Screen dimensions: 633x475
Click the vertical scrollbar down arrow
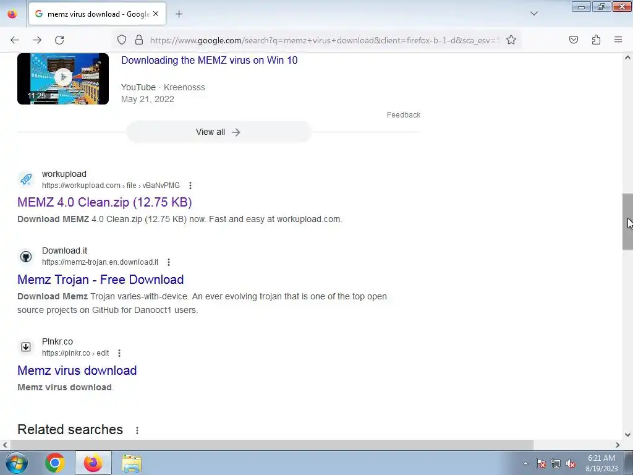[627, 435]
